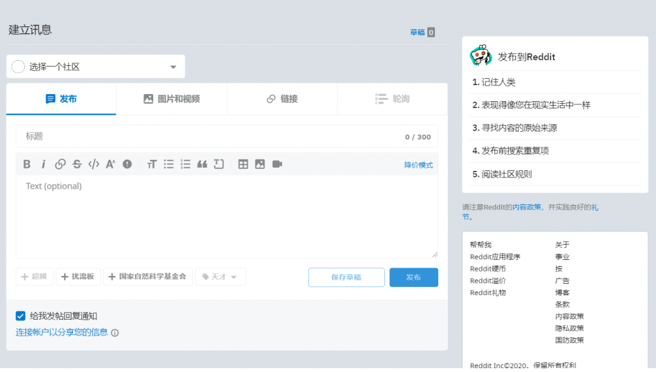Image resolution: width=656 pixels, height=372 pixels.
Task: Add the 国家自然科学基金会 tag
Action: click(x=148, y=277)
